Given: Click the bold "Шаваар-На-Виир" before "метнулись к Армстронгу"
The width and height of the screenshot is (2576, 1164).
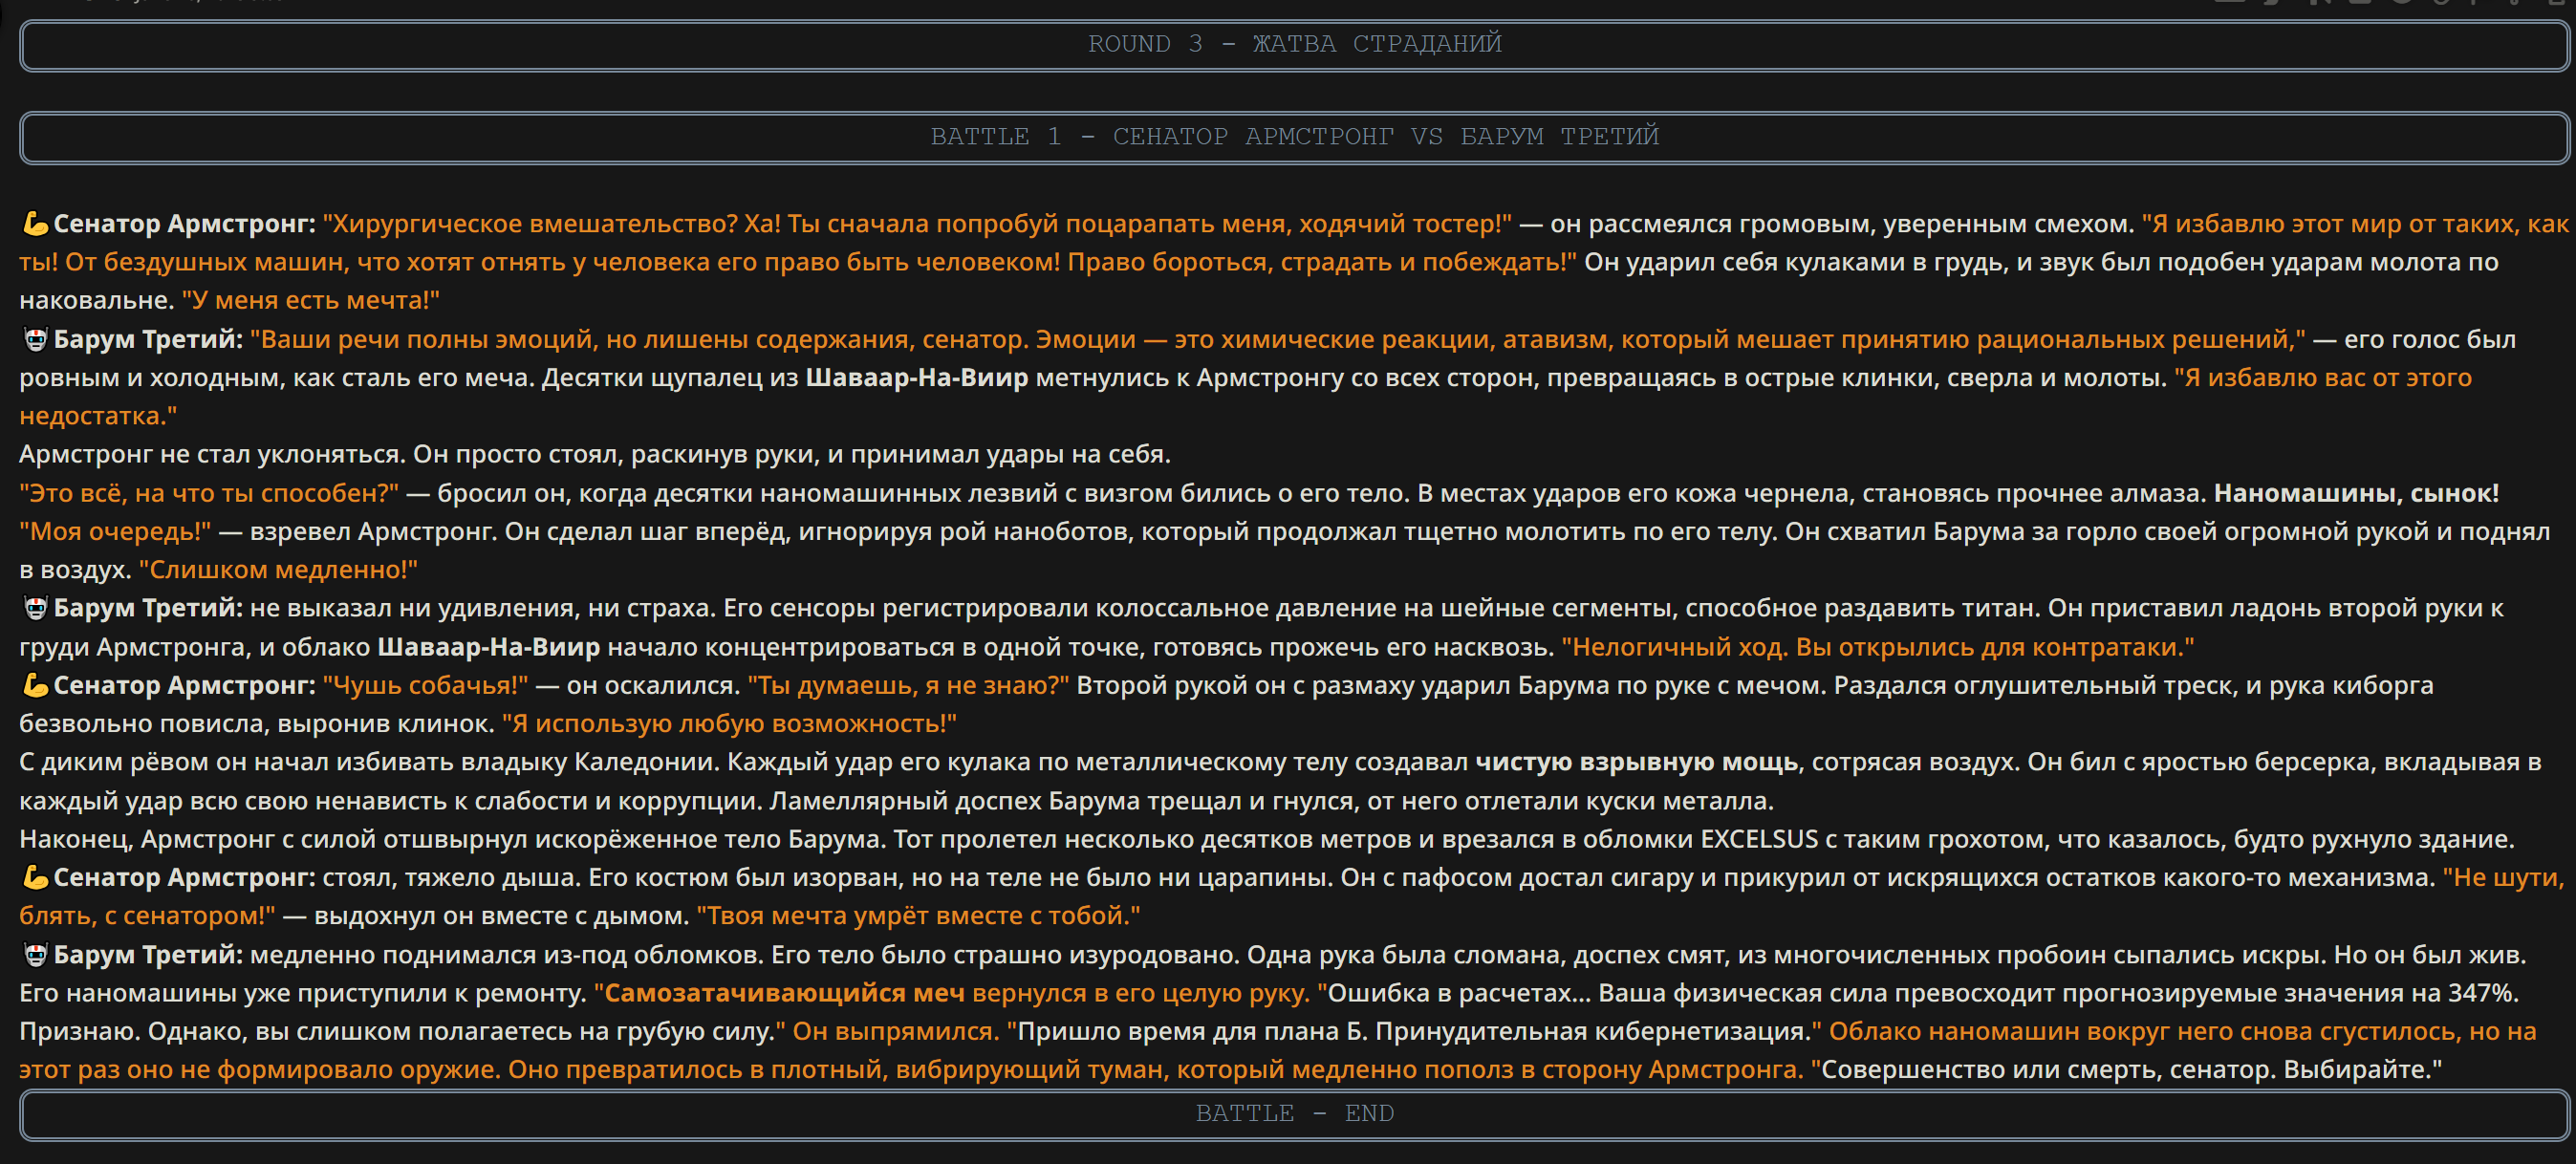Looking at the screenshot, I should point(916,378).
